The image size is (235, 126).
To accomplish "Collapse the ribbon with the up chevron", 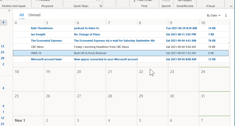I will click(231, 6).
